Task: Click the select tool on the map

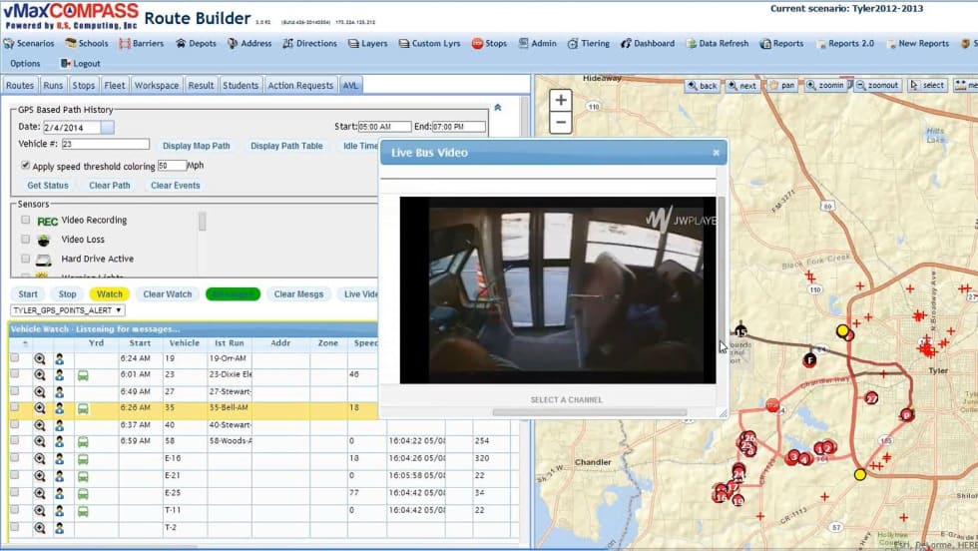Action: 927,86
